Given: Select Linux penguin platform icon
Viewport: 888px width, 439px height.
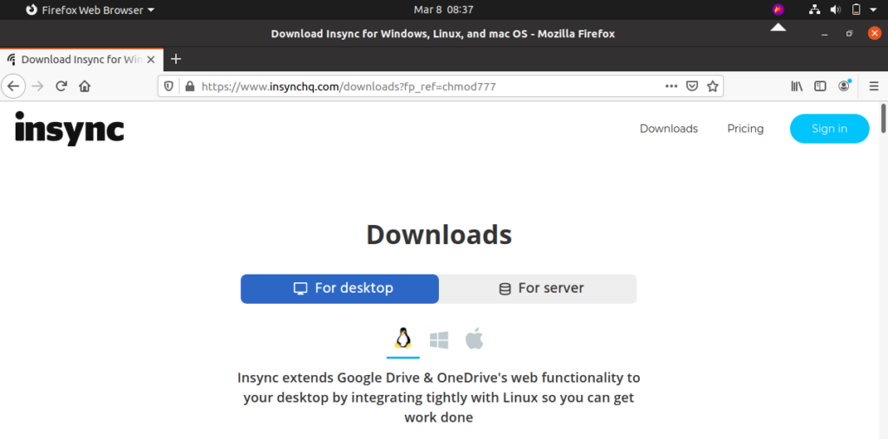Looking at the screenshot, I should (402, 339).
